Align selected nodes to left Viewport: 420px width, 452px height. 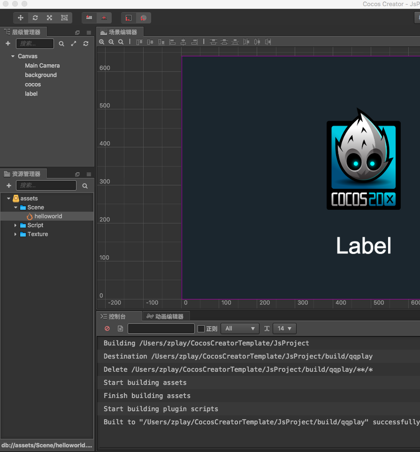172,42
